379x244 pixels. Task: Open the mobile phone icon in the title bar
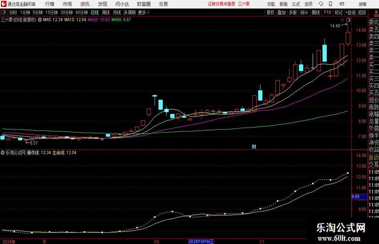[330, 4]
